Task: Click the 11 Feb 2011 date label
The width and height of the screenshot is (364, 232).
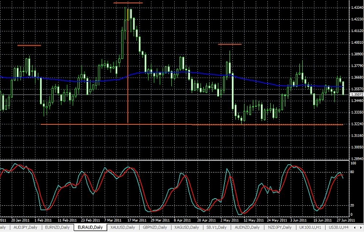Action: [x=67, y=220]
